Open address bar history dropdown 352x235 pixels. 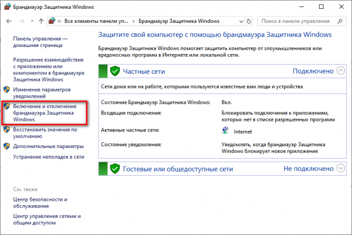[x=241, y=21]
